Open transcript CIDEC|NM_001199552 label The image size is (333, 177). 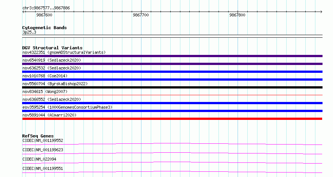[x=43, y=140]
